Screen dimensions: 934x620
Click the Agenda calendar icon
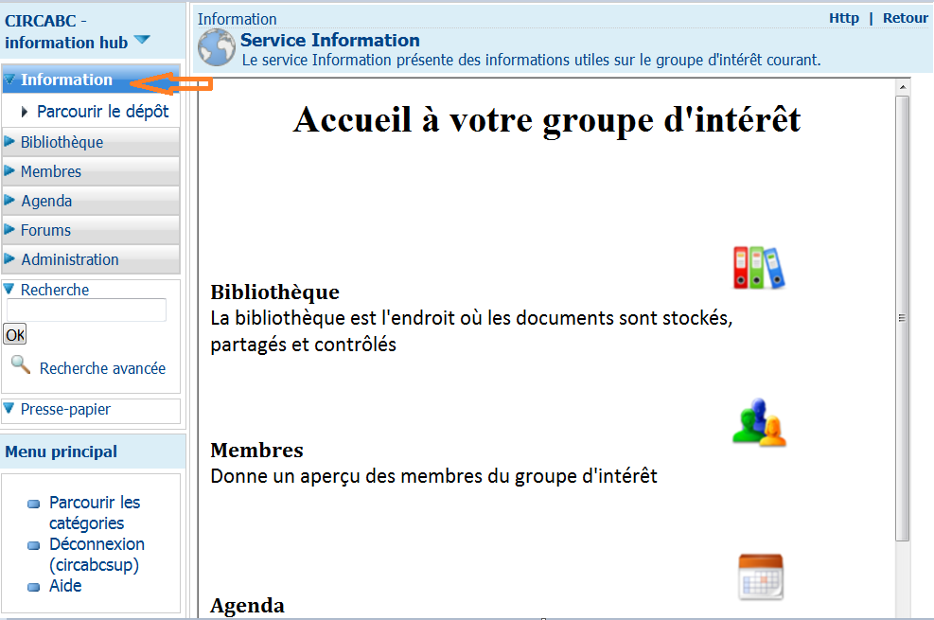click(x=760, y=577)
